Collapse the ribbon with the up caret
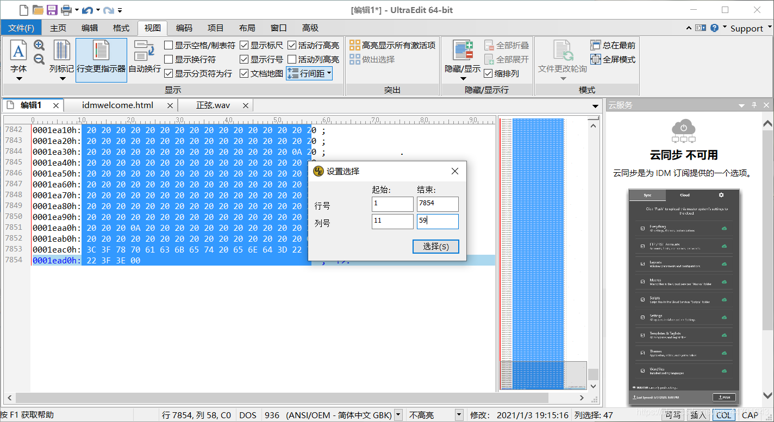 (x=689, y=28)
